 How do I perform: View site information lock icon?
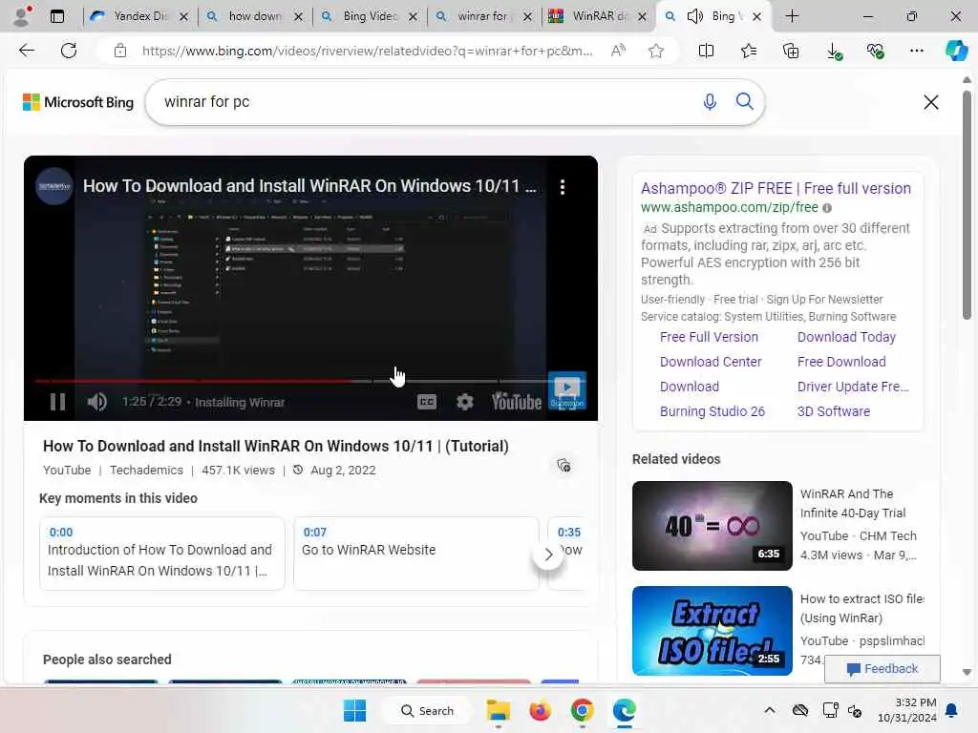120,51
